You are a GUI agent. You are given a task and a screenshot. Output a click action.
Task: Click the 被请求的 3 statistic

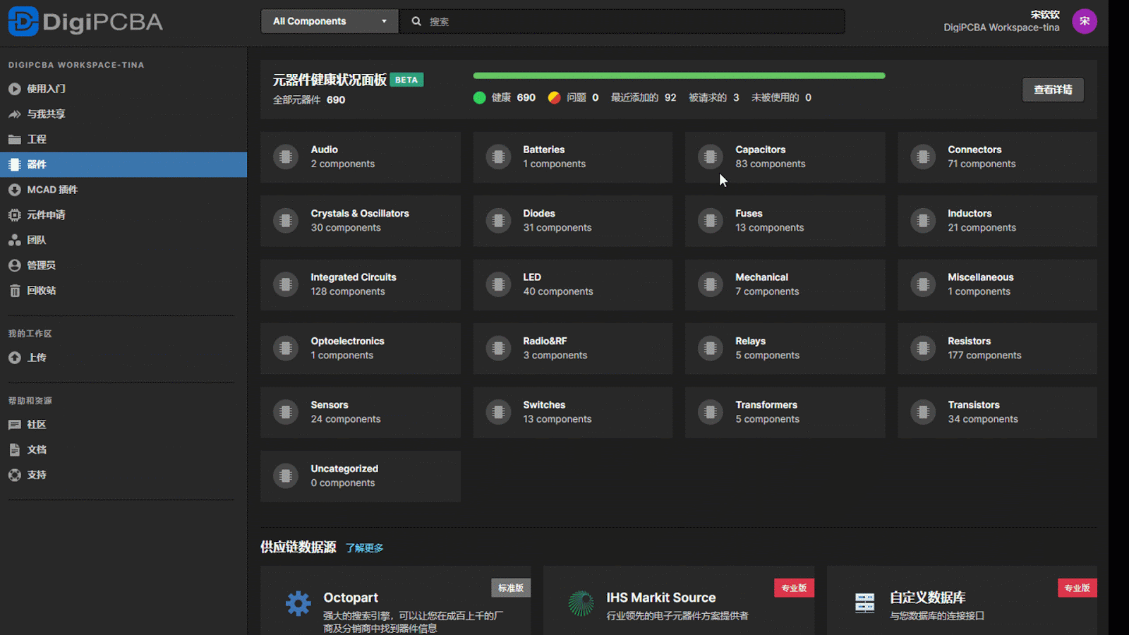(x=714, y=98)
